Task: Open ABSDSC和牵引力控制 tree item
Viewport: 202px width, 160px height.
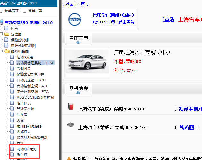Action: (x=35, y=97)
